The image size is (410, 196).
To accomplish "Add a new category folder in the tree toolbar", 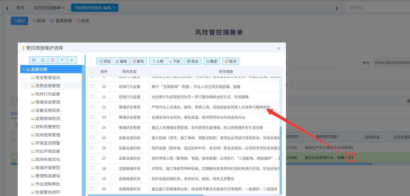I will pyautogui.click(x=34, y=60).
